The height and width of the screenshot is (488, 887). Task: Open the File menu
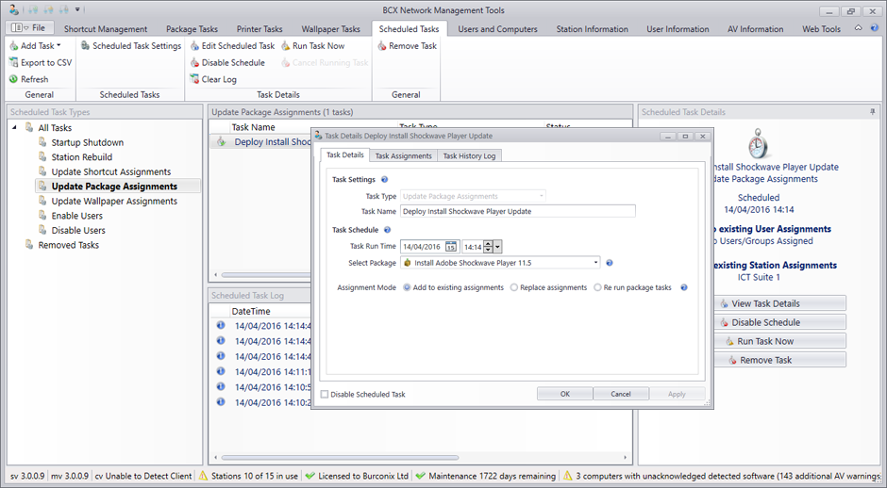[30, 27]
